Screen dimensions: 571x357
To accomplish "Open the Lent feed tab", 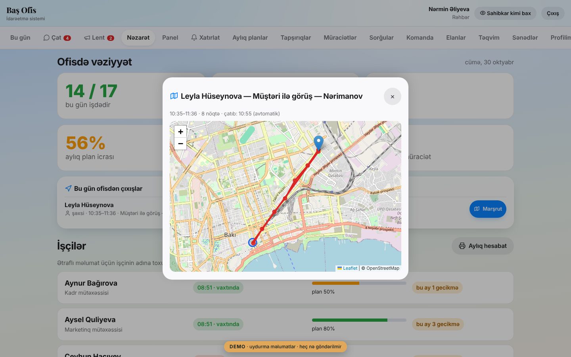I will 99,38.
